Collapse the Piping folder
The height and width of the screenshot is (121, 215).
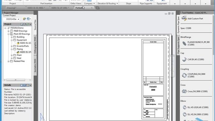(x=12, y=49)
